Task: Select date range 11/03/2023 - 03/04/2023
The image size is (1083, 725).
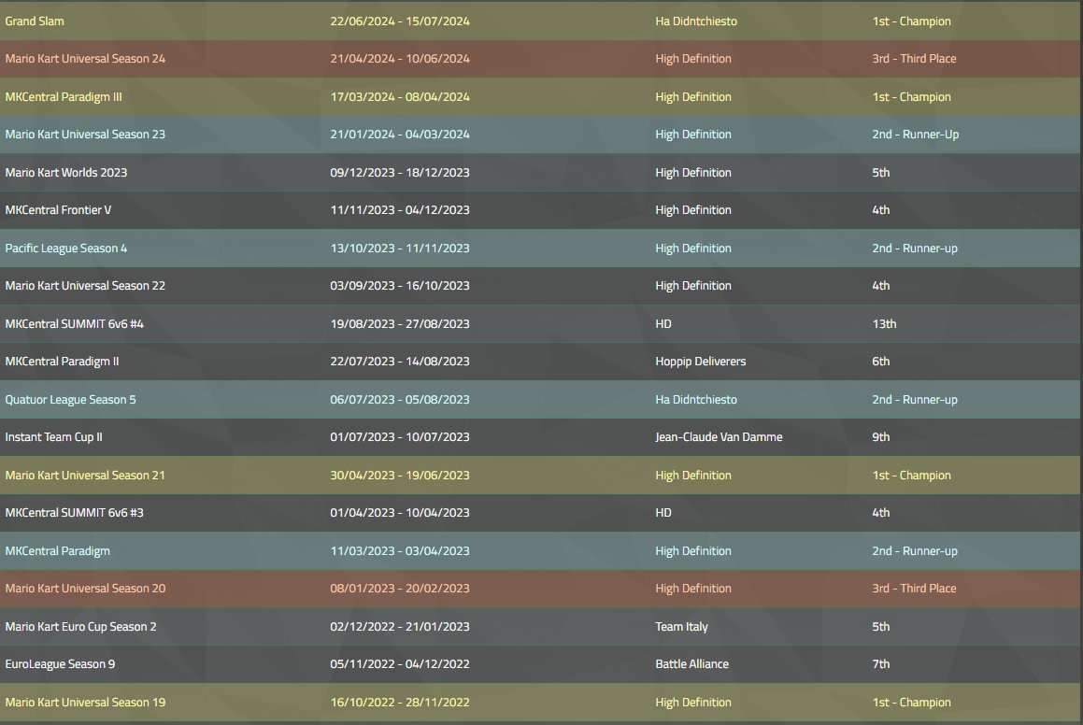Action: tap(400, 551)
